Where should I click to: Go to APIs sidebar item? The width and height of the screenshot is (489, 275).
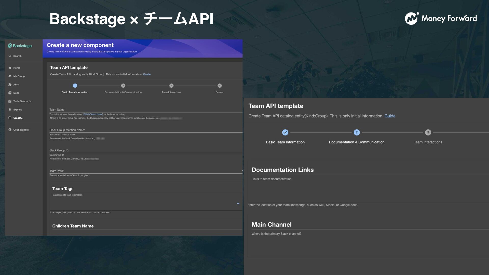point(16,85)
